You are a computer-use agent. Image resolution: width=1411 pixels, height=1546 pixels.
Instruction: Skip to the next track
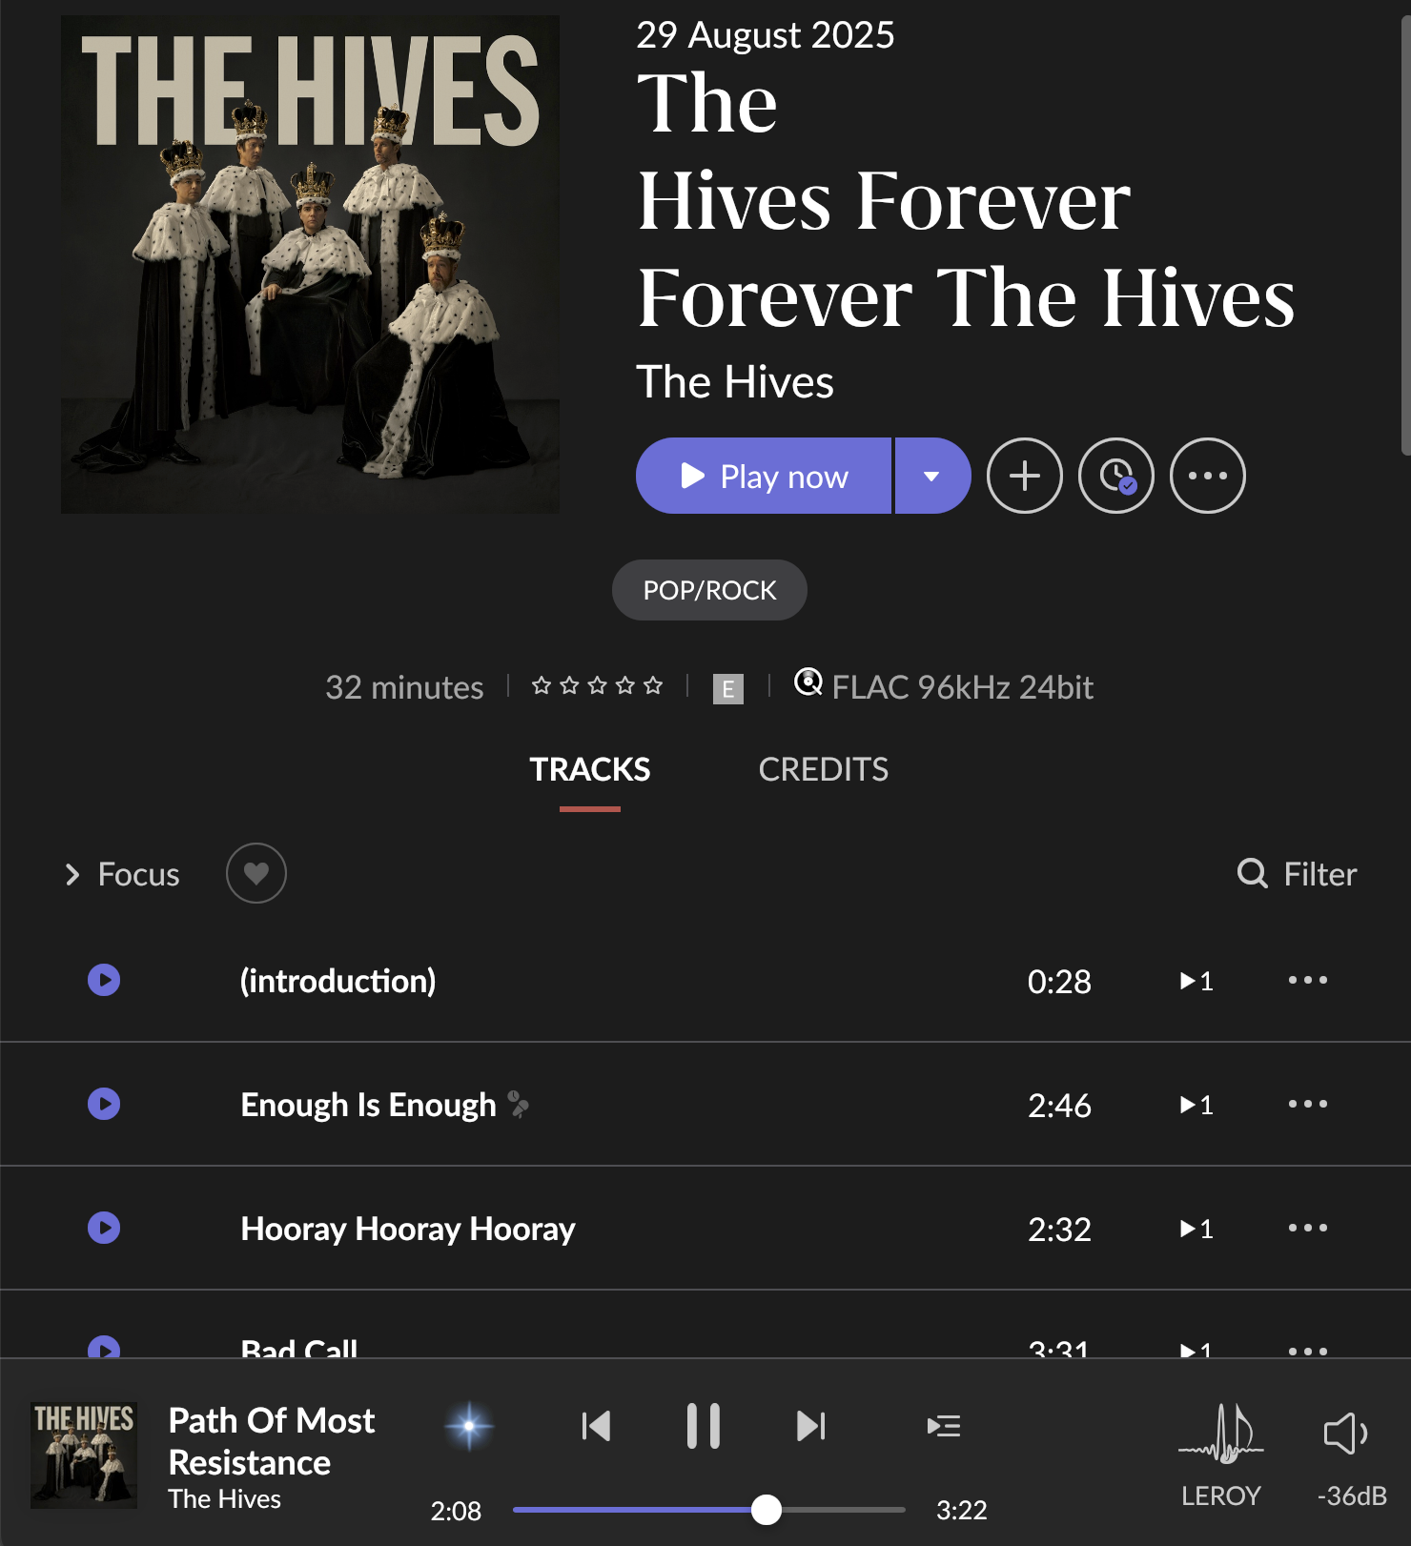point(811,1426)
